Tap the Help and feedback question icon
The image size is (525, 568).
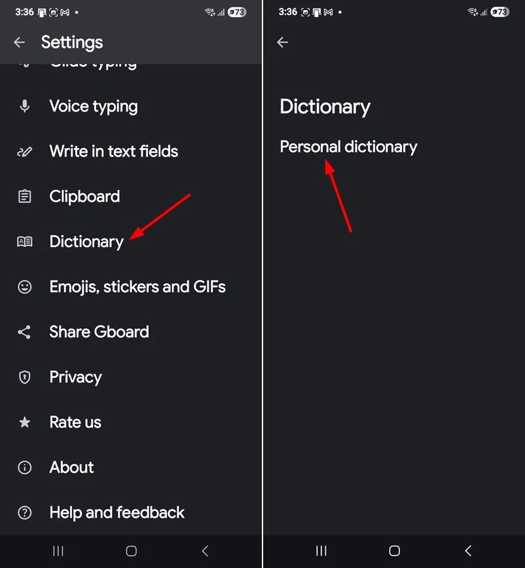tap(25, 512)
